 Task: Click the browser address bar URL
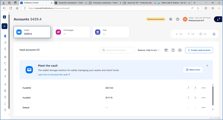[49, 8]
